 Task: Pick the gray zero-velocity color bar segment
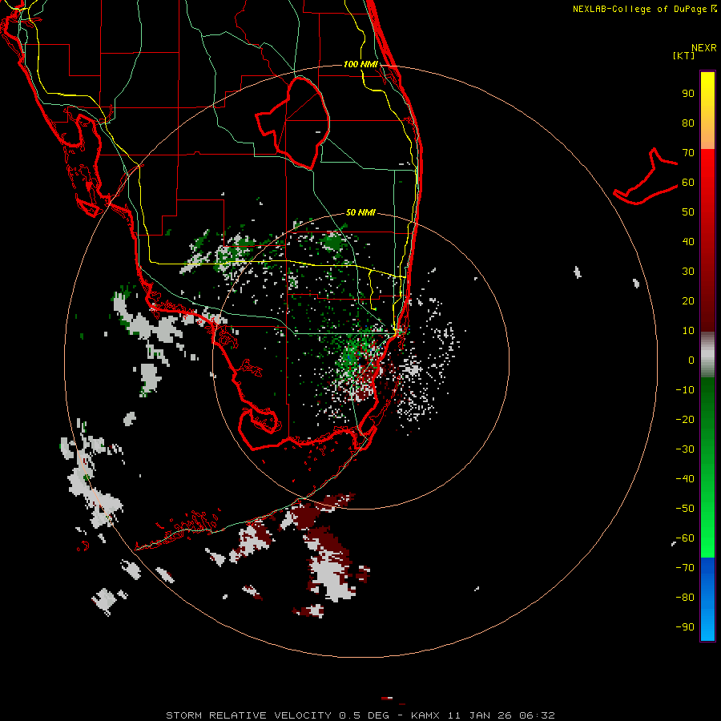coord(707,355)
